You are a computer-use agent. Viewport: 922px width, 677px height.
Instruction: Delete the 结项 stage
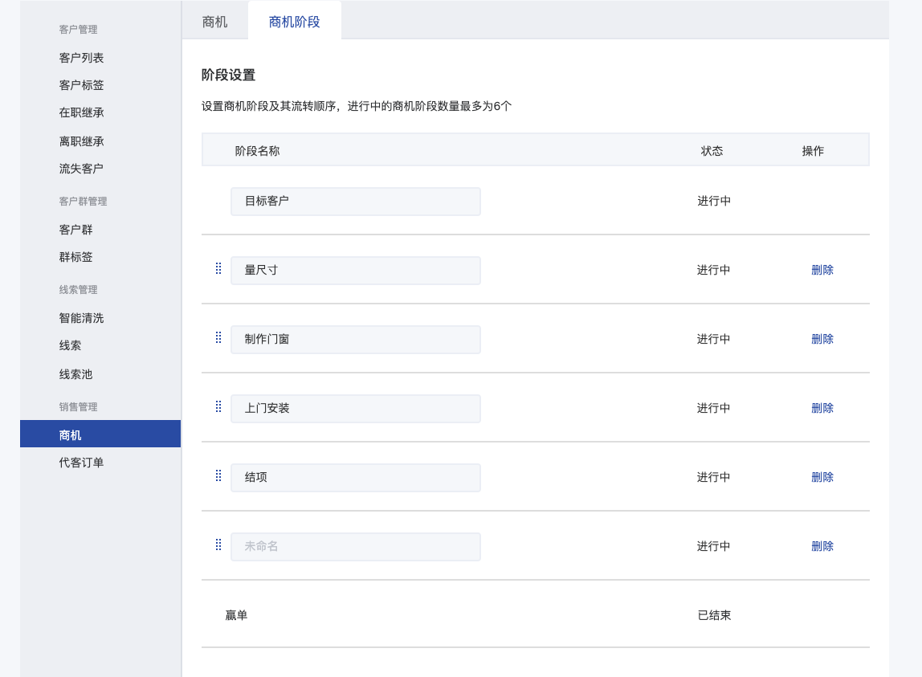(x=822, y=477)
